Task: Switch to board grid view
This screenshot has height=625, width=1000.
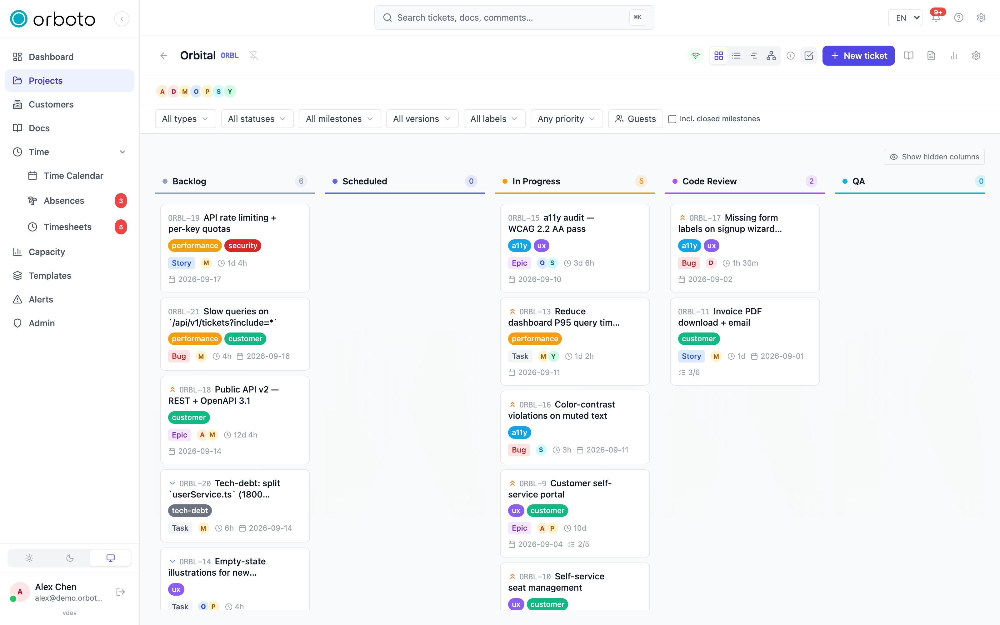Action: 719,55
